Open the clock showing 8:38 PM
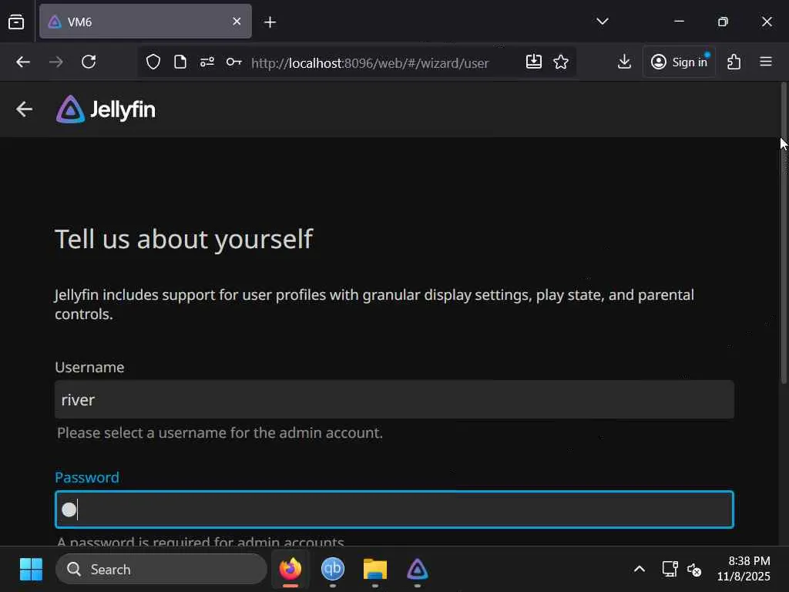The width and height of the screenshot is (789, 592). [x=744, y=569]
